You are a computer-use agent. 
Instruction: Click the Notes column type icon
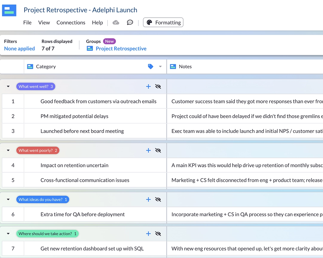tap(173, 67)
